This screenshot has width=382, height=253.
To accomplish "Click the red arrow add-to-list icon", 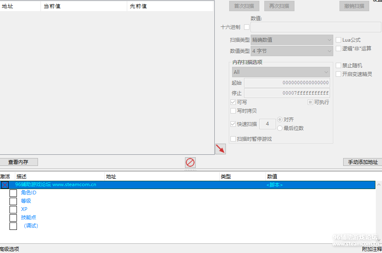I will click(221, 149).
